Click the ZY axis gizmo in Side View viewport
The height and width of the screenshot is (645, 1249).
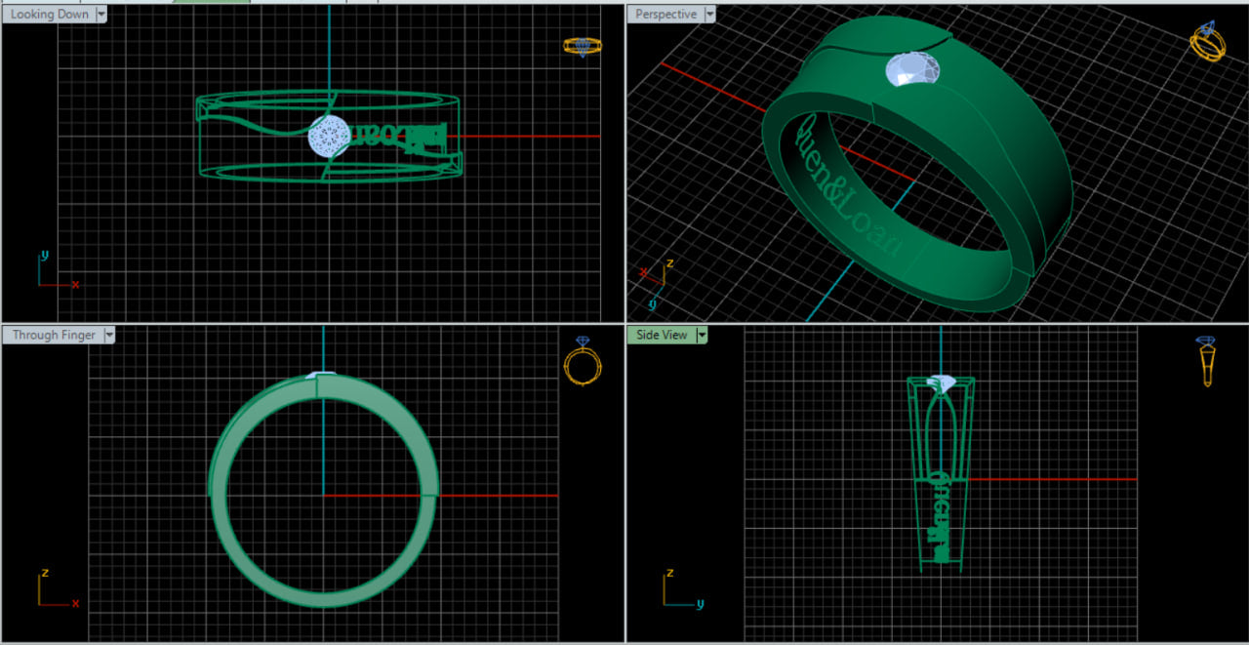679,589
